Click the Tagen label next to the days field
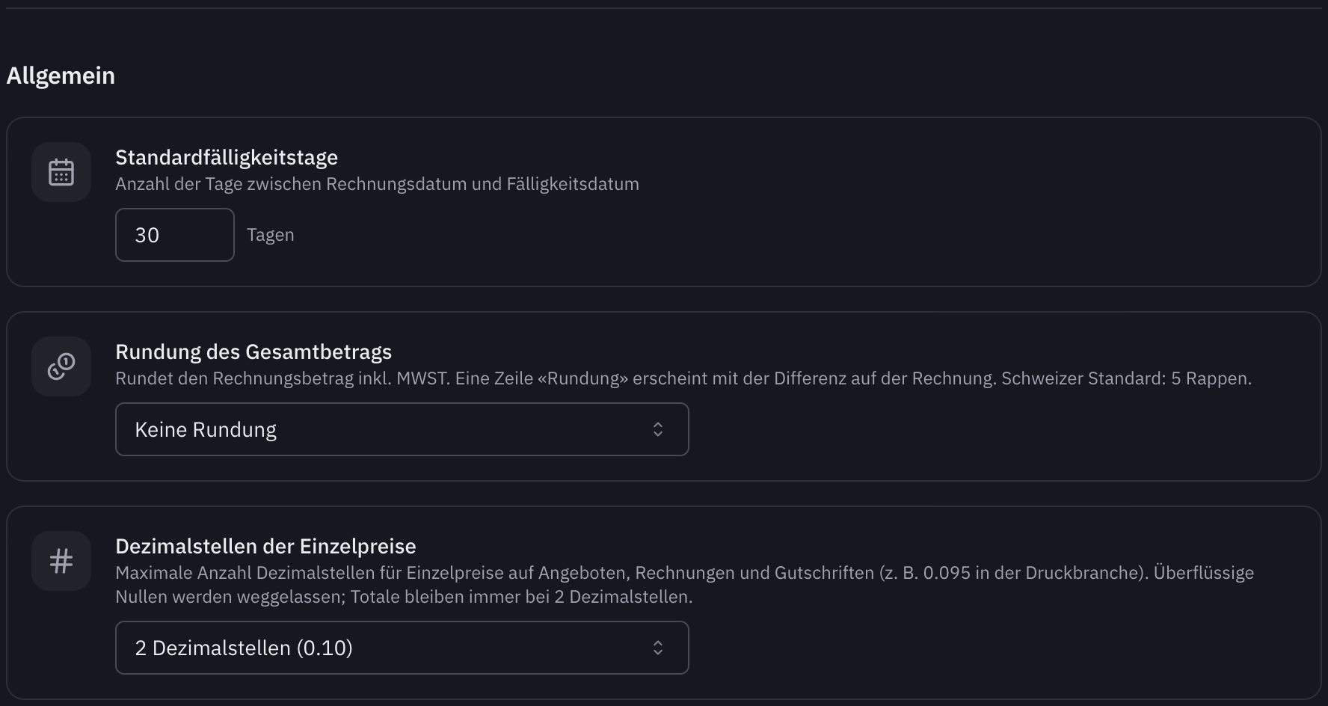The height and width of the screenshot is (706, 1328). [271, 235]
